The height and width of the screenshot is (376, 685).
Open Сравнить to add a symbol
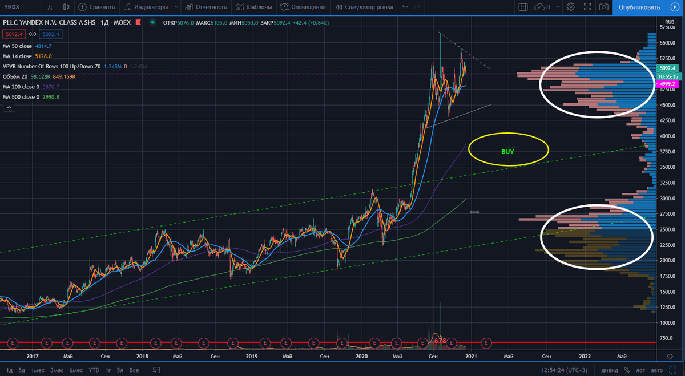point(97,7)
